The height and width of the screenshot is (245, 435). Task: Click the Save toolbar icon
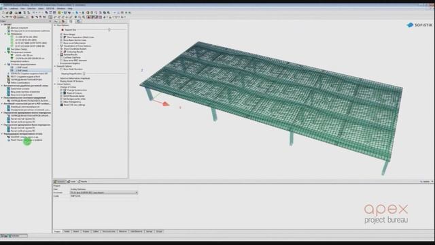[11, 12]
